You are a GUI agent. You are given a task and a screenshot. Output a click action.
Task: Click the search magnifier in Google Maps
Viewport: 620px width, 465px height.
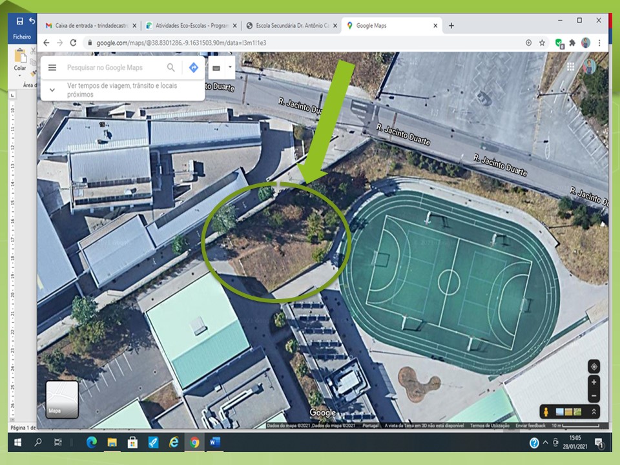pyautogui.click(x=170, y=68)
